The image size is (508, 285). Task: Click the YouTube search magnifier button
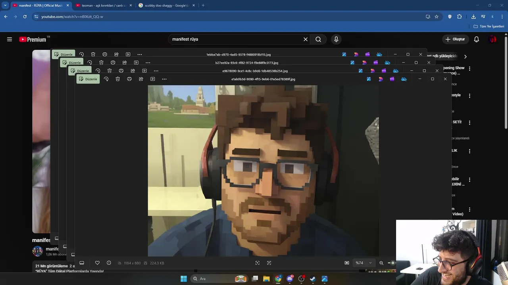pos(318,39)
